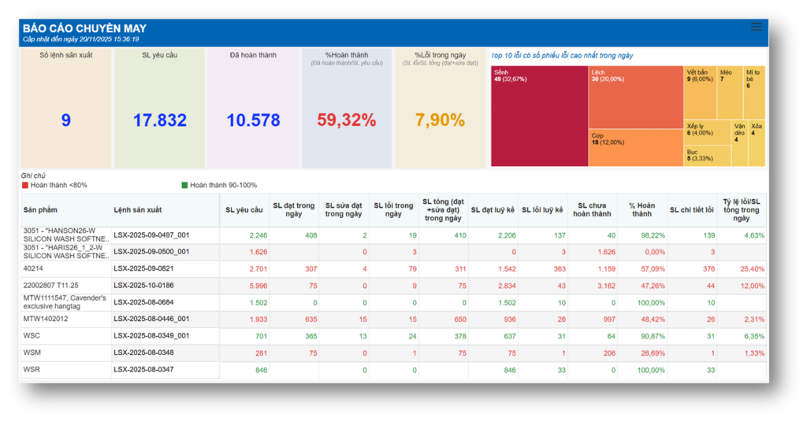Viewport: 807px width, 421px height.
Task: Select the 'Xếp ly' treemap tile
Action: [707, 131]
